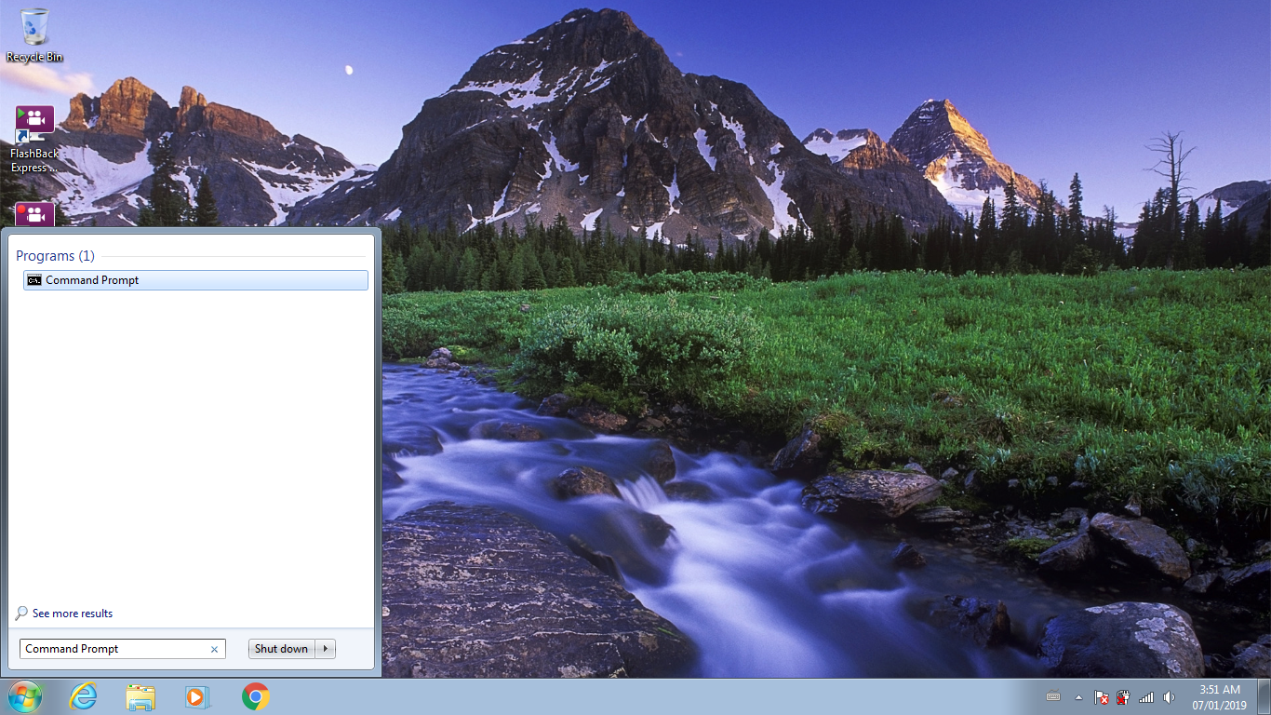Check the network status tray icon
The image size is (1271, 715).
click(x=1145, y=696)
